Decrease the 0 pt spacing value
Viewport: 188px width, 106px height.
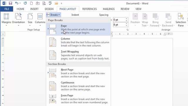pyautogui.click(x=127, y=21)
